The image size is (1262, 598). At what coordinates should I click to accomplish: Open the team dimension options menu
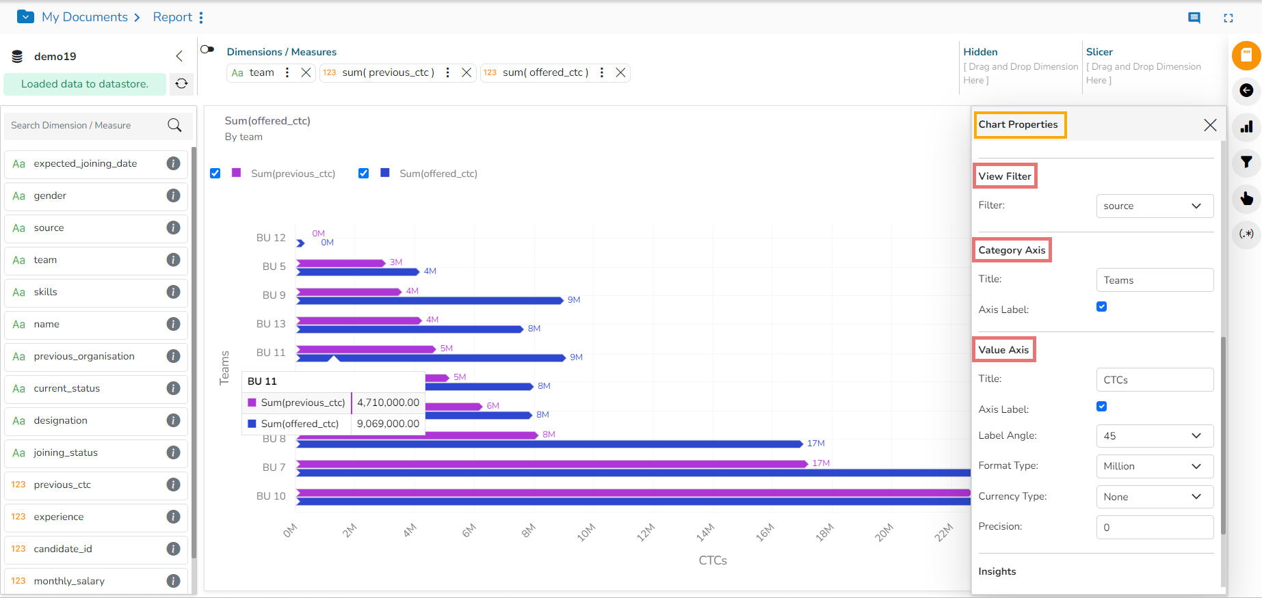point(287,72)
